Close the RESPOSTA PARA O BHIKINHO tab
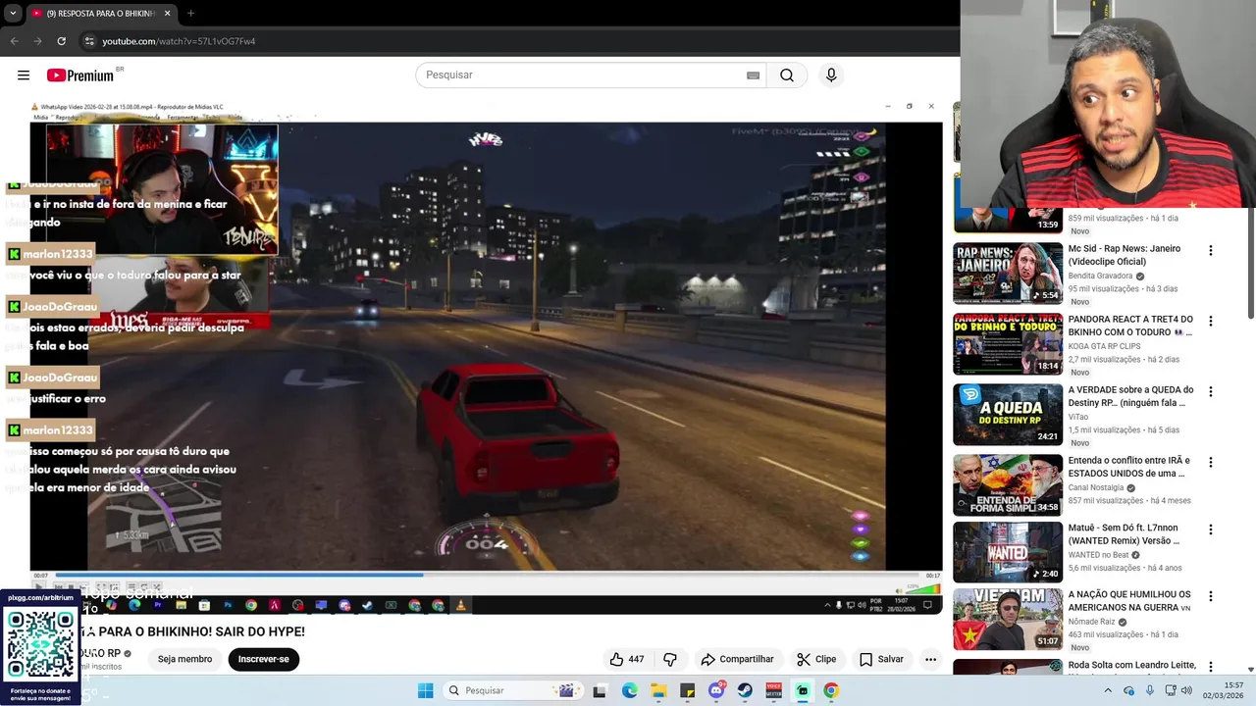This screenshot has height=706, width=1256. click(x=167, y=13)
